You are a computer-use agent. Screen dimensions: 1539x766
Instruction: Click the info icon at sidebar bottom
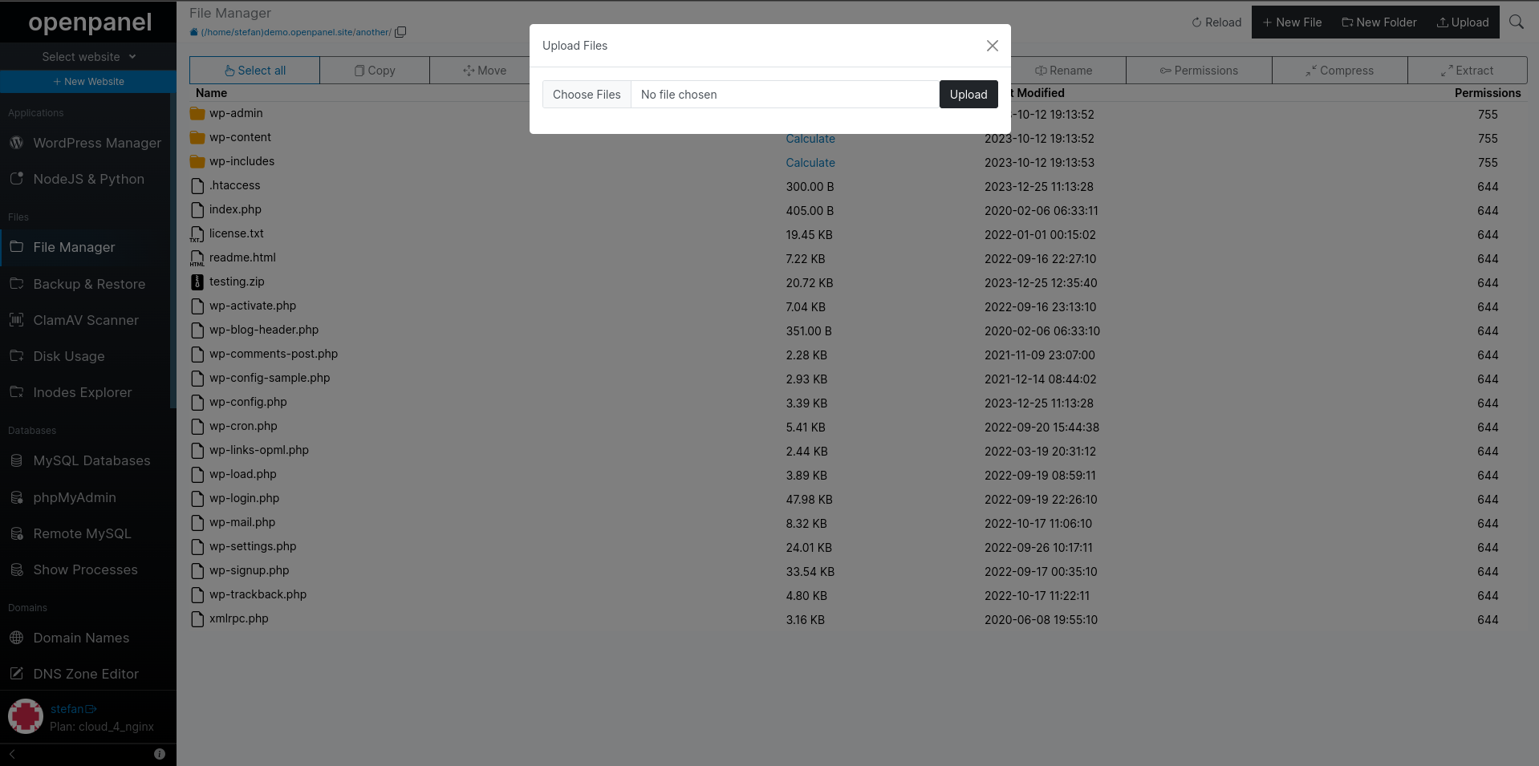click(160, 754)
